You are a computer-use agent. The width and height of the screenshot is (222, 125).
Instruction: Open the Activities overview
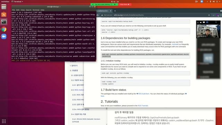click(5, 1)
